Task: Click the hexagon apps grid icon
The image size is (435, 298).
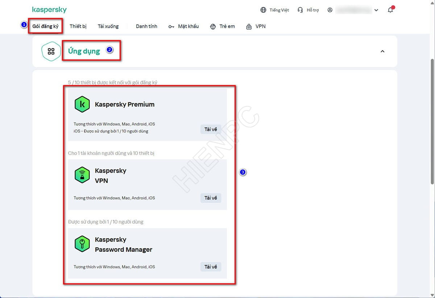Action: (x=51, y=51)
